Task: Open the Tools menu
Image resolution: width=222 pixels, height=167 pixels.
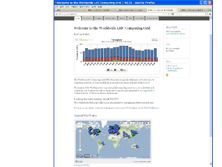Action: 94,7
